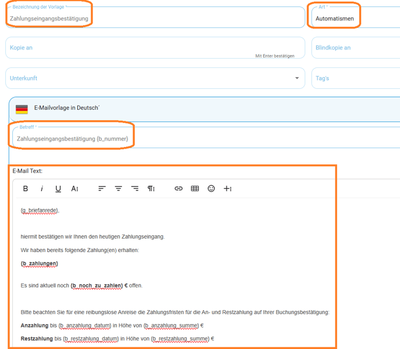400x349 pixels.
Task: Click the {b_noch_zu_zahlen} placeholder
Action: pos(97,286)
